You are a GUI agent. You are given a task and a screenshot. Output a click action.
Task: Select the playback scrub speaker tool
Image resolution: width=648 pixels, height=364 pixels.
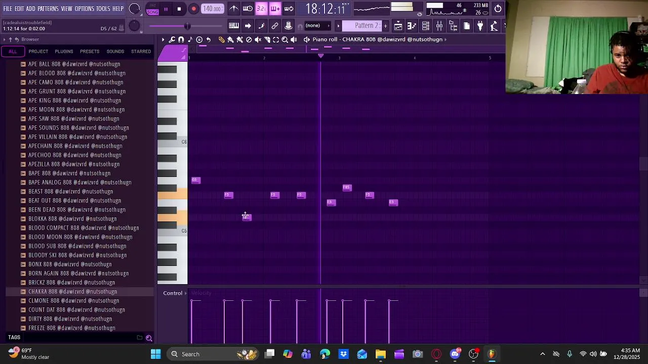(294, 39)
